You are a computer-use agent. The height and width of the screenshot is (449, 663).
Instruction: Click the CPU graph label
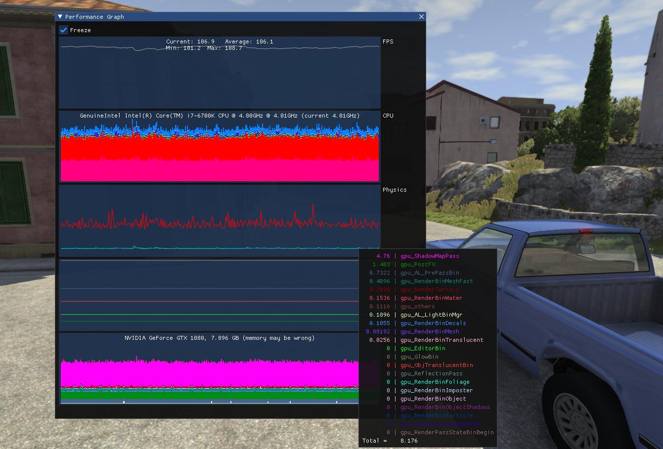click(388, 116)
